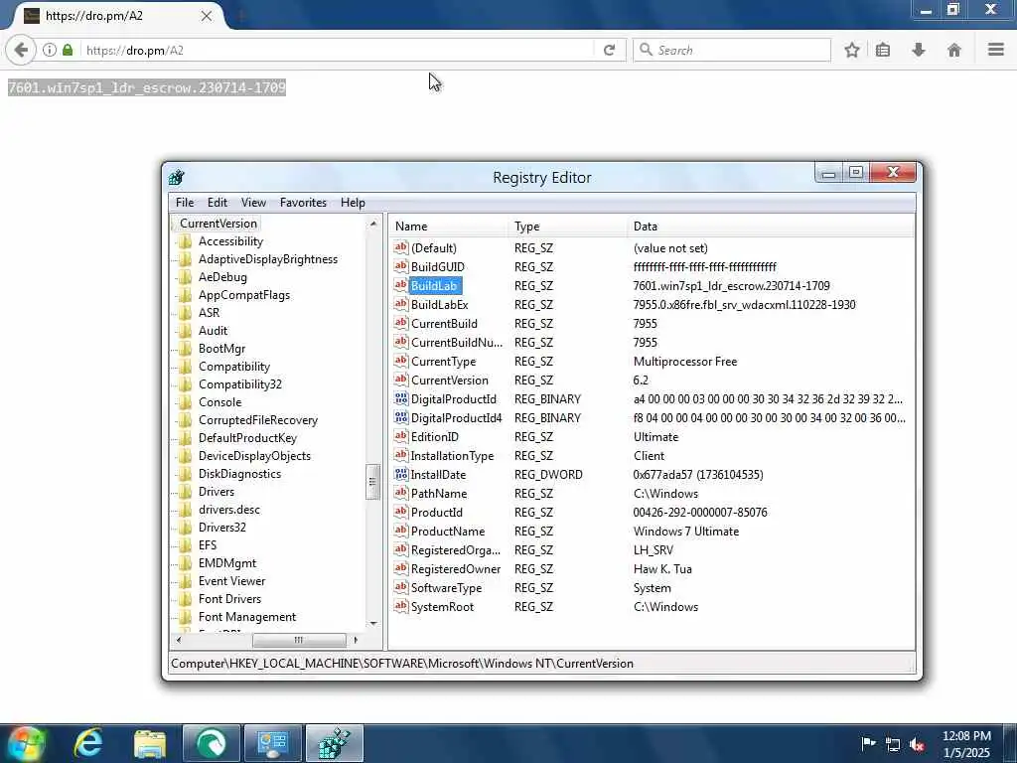Select the DefaultProductKey key
1017x763 pixels.
point(247,438)
